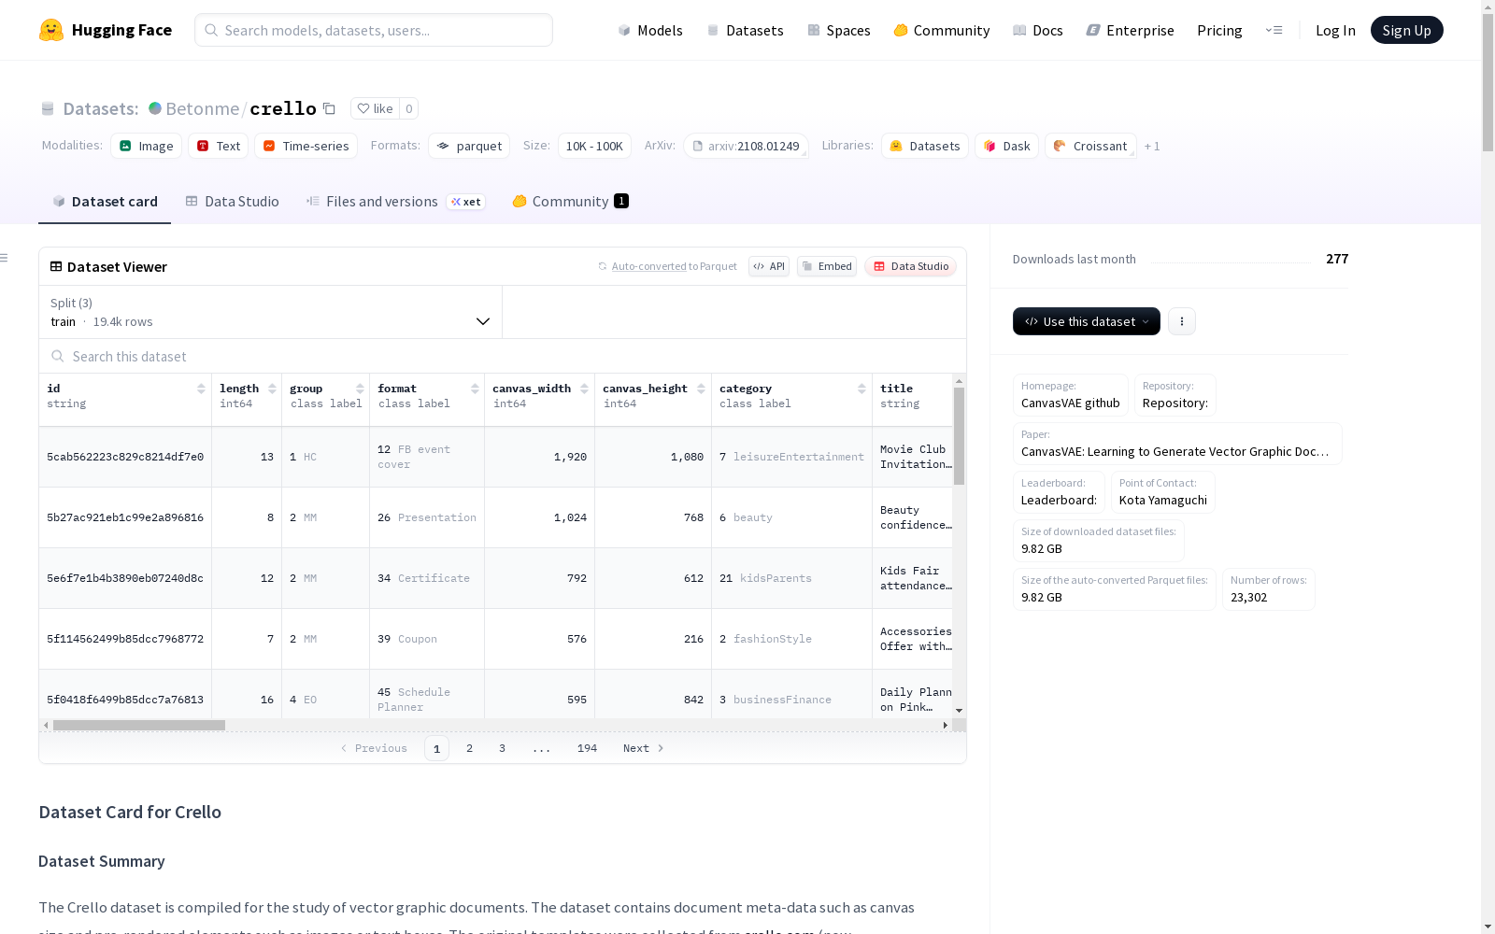Click the Sign Up button
1495x934 pixels.
1406,30
